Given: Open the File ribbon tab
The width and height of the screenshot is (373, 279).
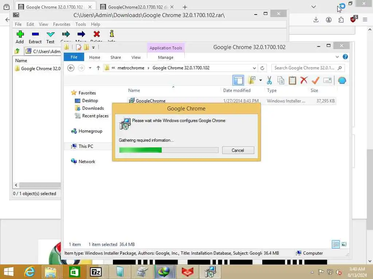Looking at the screenshot, I should click(x=74, y=57).
